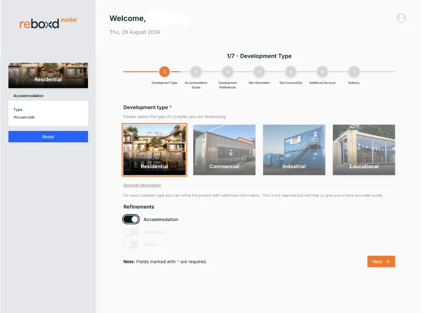The height and width of the screenshot is (313, 421).
Task: Click step 1 Development Type circle
Action: point(164,72)
